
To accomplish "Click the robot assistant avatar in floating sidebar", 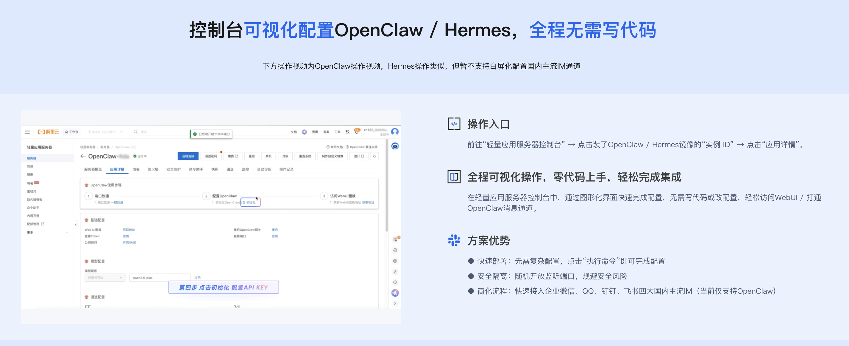I will coord(395,147).
